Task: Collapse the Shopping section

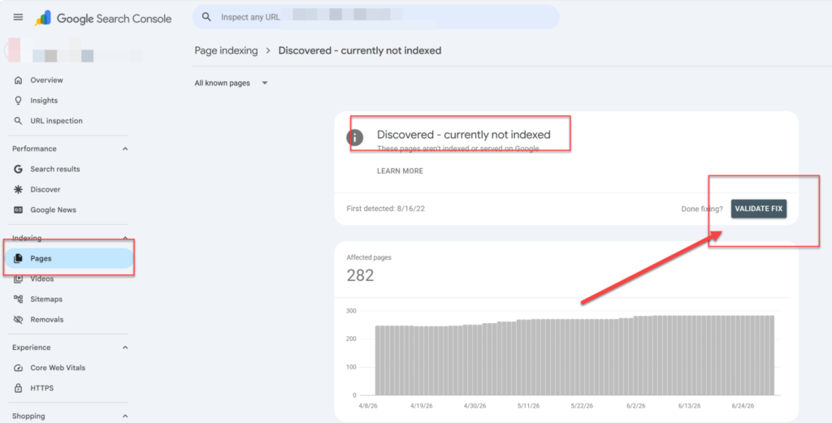Action: 125,417
